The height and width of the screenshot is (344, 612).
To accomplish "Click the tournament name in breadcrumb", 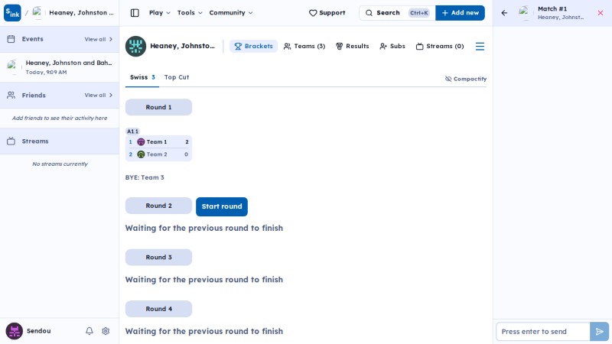I will click(81, 13).
